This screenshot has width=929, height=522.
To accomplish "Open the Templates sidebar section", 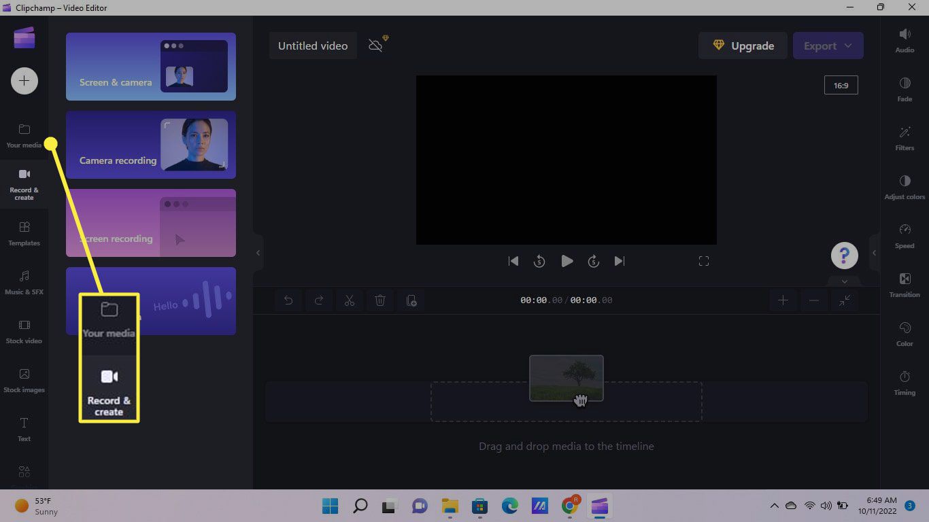I will point(24,233).
